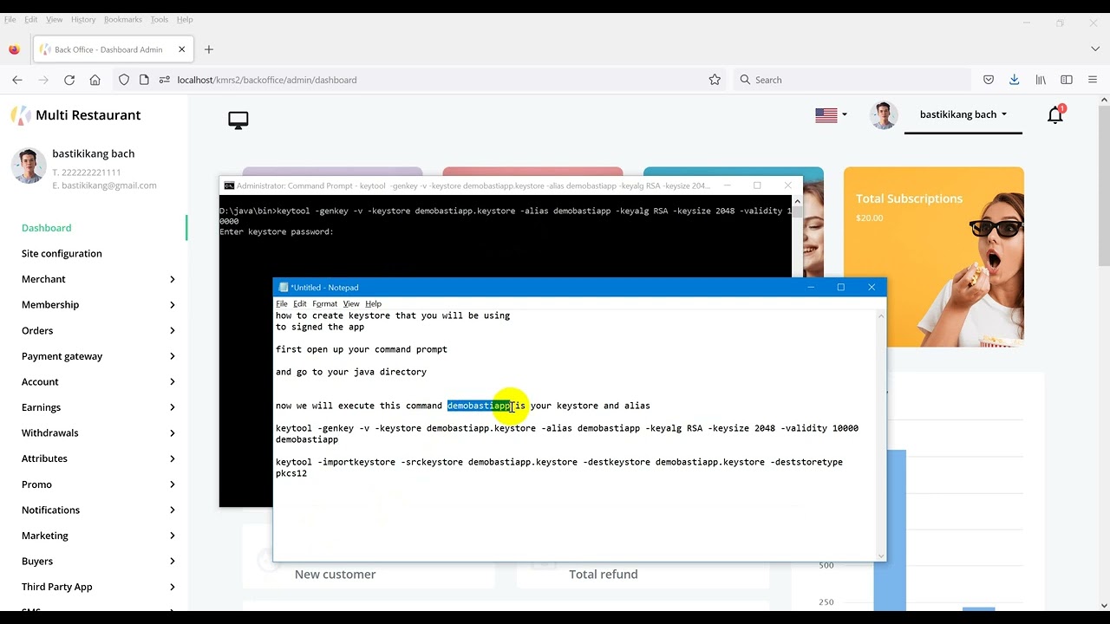The image size is (1110, 624).
Task: Expand the Promo sidebar menu
Action: (98, 484)
